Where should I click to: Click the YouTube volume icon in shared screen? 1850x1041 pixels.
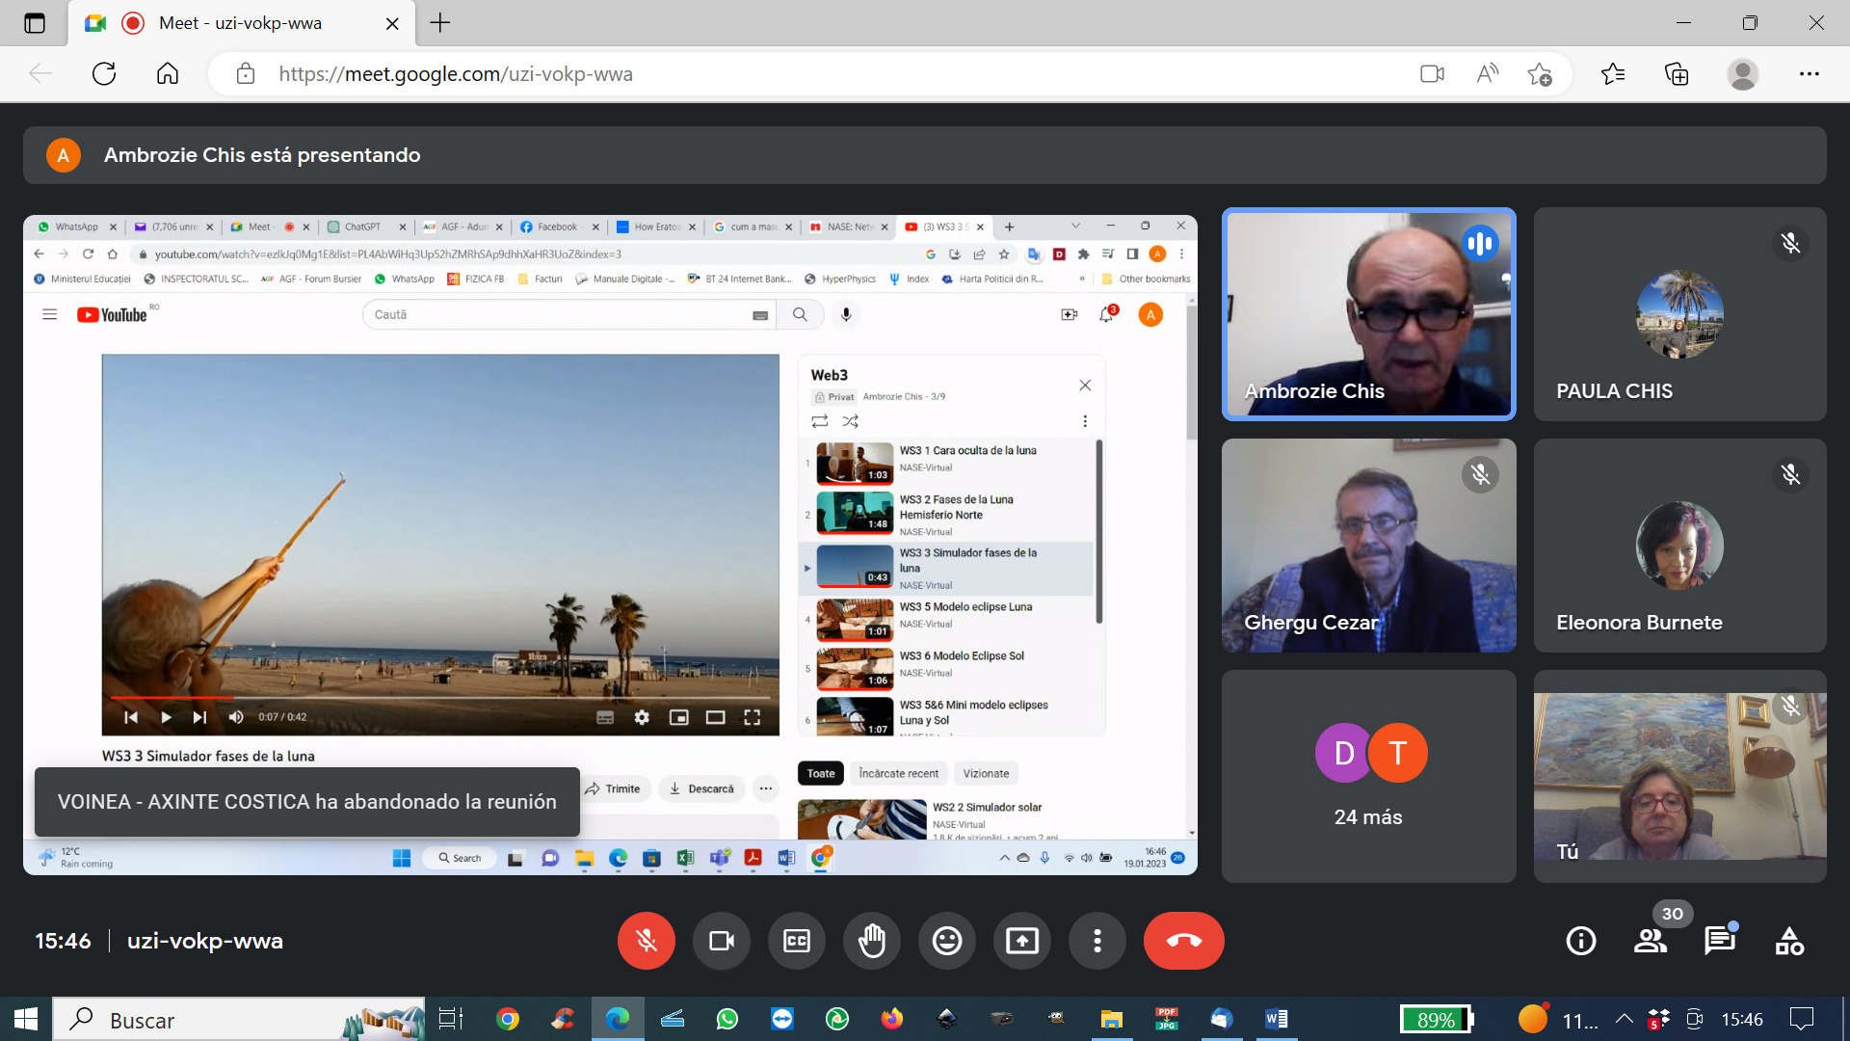point(236,717)
